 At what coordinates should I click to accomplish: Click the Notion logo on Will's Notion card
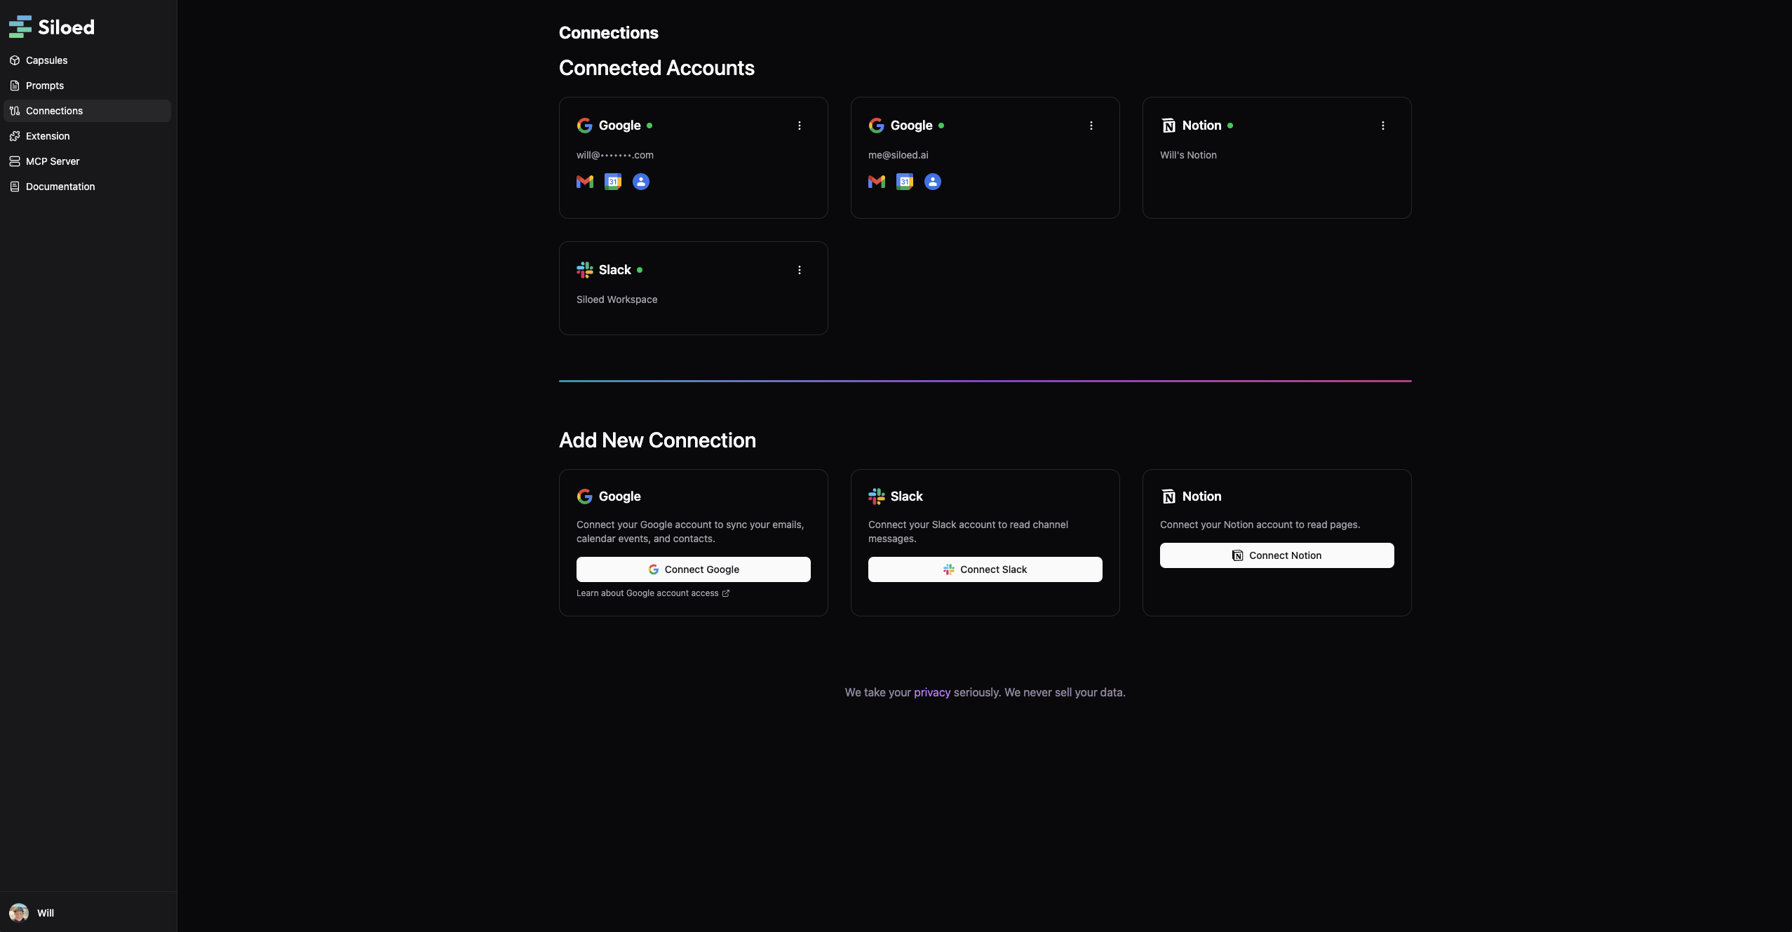[x=1168, y=125]
